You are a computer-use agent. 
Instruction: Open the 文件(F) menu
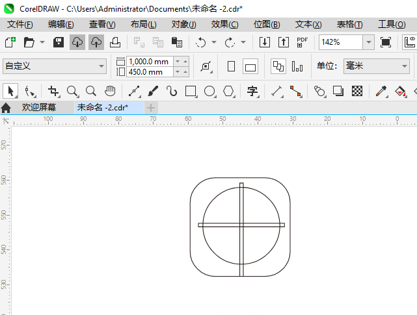pos(20,25)
